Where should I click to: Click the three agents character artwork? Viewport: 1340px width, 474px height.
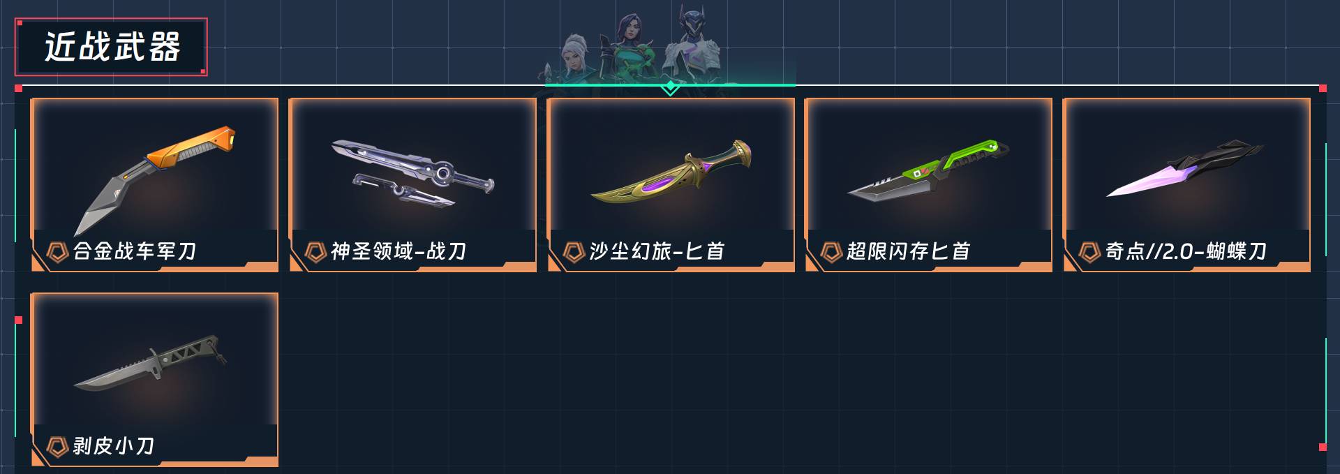(x=642, y=43)
